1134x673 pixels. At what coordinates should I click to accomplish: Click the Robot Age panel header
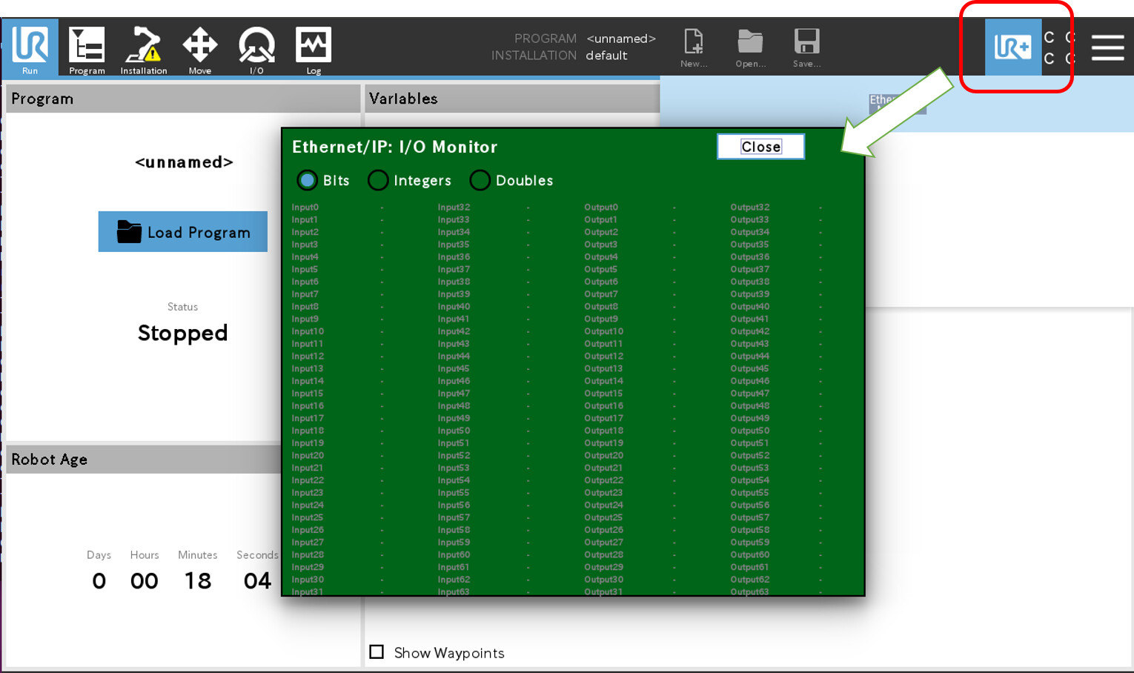point(144,459)
